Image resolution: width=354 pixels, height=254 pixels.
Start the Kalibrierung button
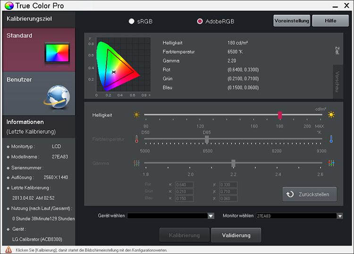pos(184,235)
